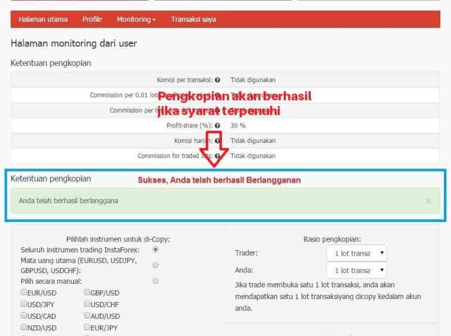Click help icon beside Commission for traded lots
451x336 pixels.
[x=217, y=156]
